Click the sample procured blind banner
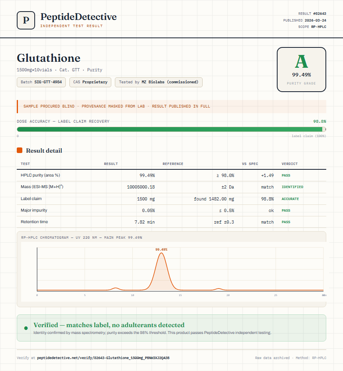This screenshot has height=371, width=343. [171, 106]
